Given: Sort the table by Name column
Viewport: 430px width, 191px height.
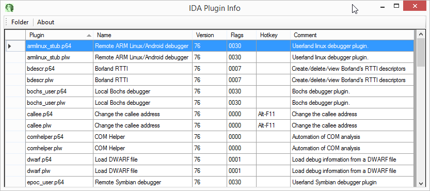Looking at the screenshot, I should pyautogui.click(x=142, y=35).
